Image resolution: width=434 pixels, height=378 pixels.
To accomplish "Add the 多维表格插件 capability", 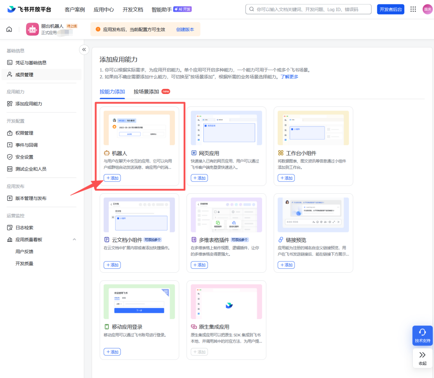I will (199, 265).
